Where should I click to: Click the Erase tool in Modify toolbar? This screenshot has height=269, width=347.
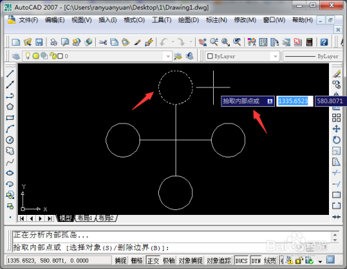[x=337, y=74]
